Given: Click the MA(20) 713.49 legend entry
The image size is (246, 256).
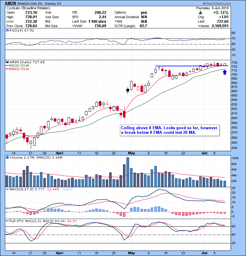Looking at the screenshot, I should [x=19, y=65].
